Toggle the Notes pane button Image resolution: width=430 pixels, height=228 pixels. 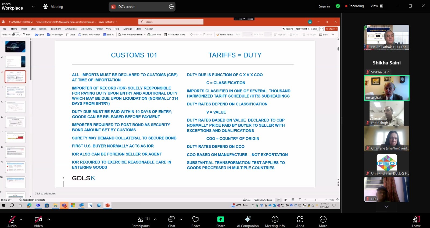point(247,200)
